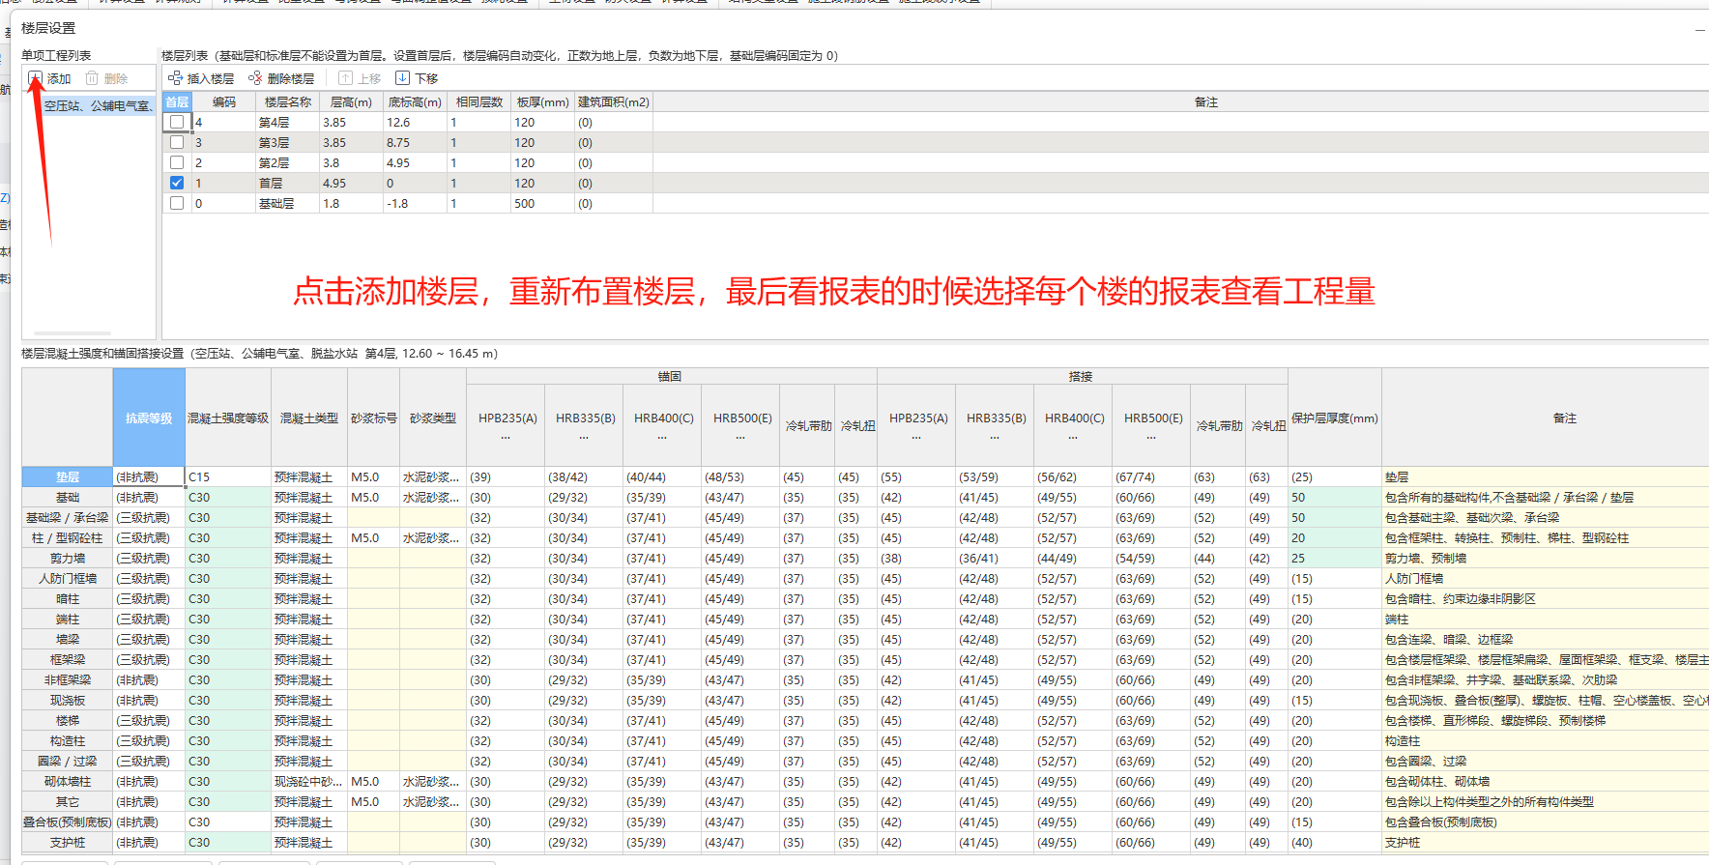Screen dimensions: 1709x865
Task: Select the 砌体墙柱 row header
Action: (x=68, y=781)
